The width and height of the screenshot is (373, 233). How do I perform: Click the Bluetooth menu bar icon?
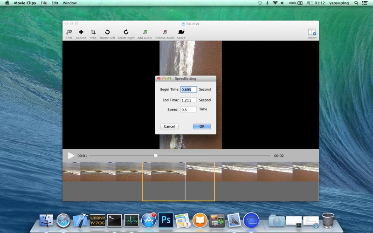pyautogui.click(x=267, y=3)
